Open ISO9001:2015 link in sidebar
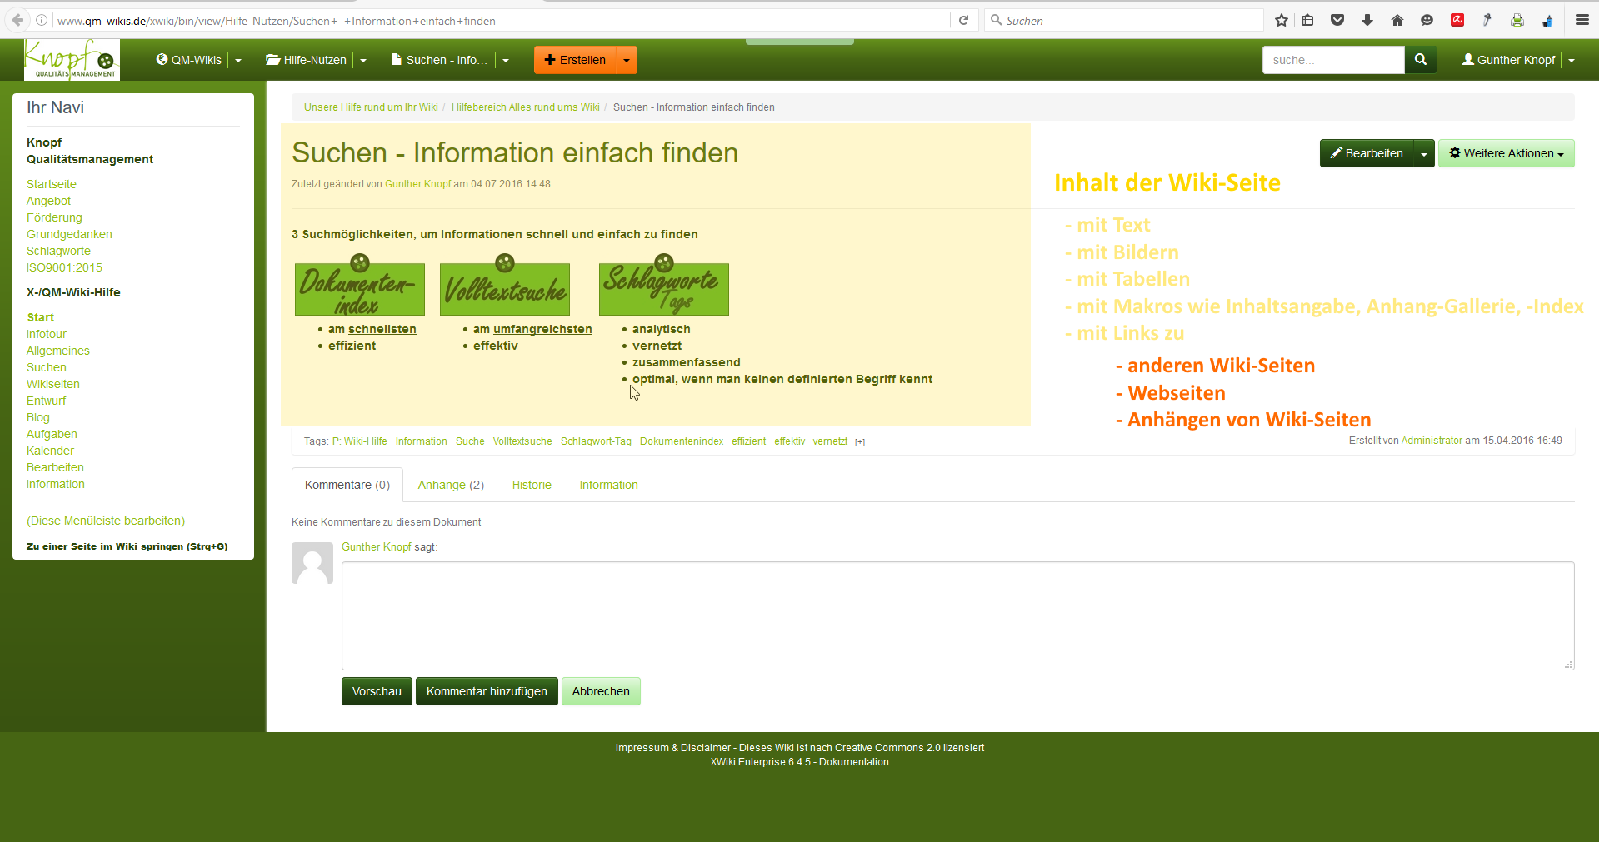The width and height of the screenshot is (1599, 842). (64, 267)
